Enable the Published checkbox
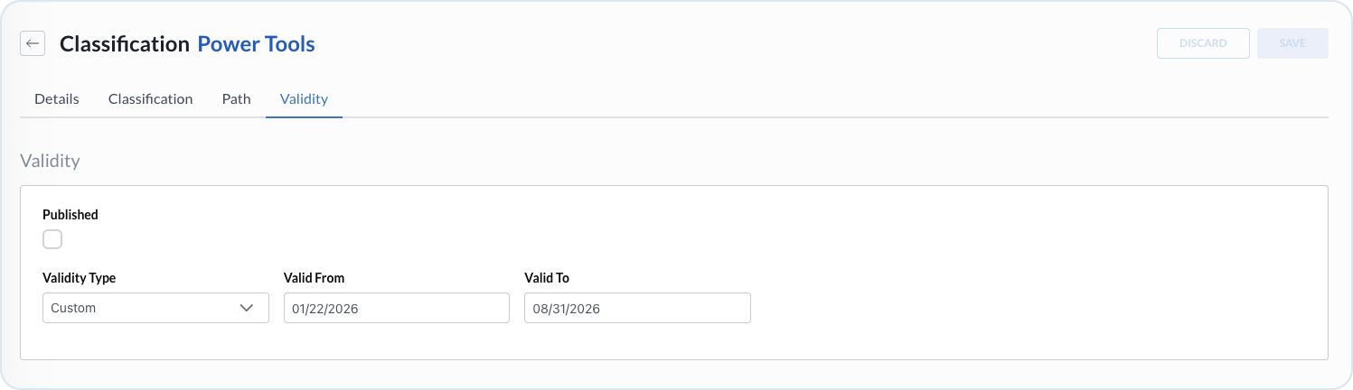The width and height of the screenshot is (1353, 390). click(x=52, y=239)
